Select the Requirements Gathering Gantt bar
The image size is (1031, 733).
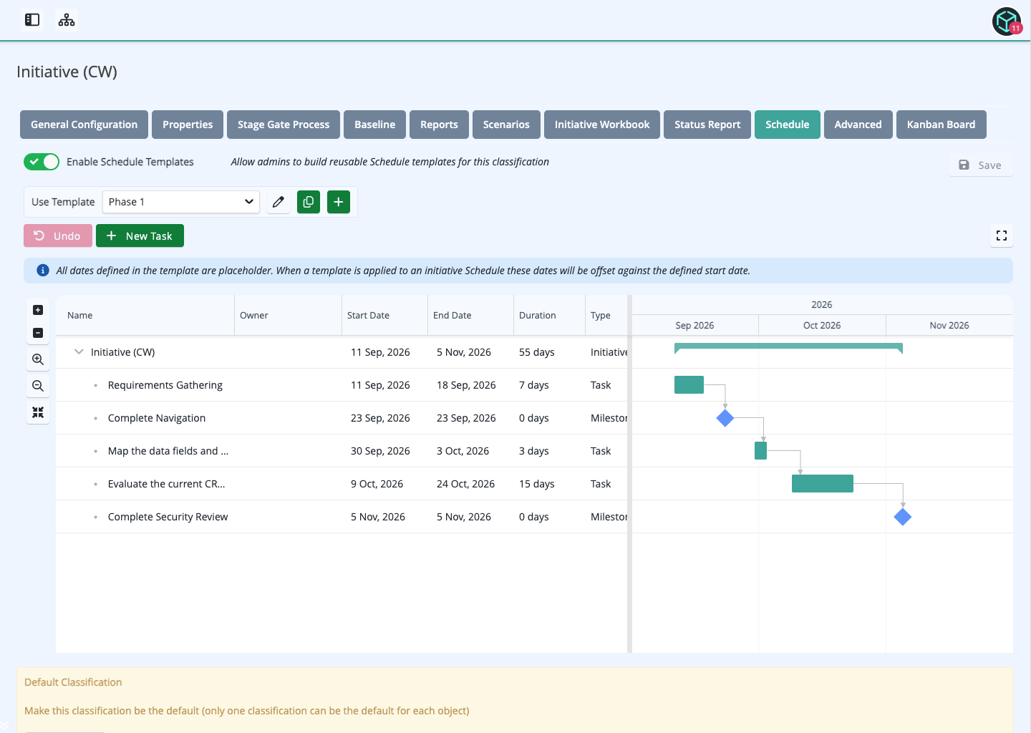[689, 385]
